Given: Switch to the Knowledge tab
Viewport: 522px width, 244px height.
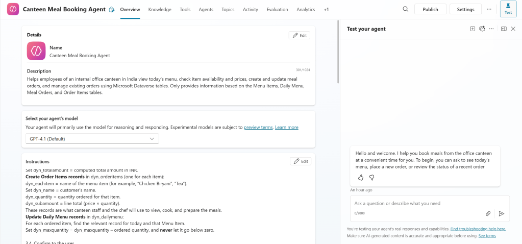Looking at the screenshot, I should (160, 10).
